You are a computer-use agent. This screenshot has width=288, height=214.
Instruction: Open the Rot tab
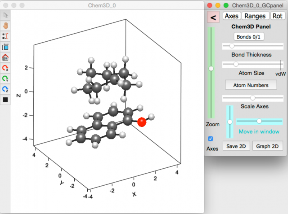click(278, 16)
